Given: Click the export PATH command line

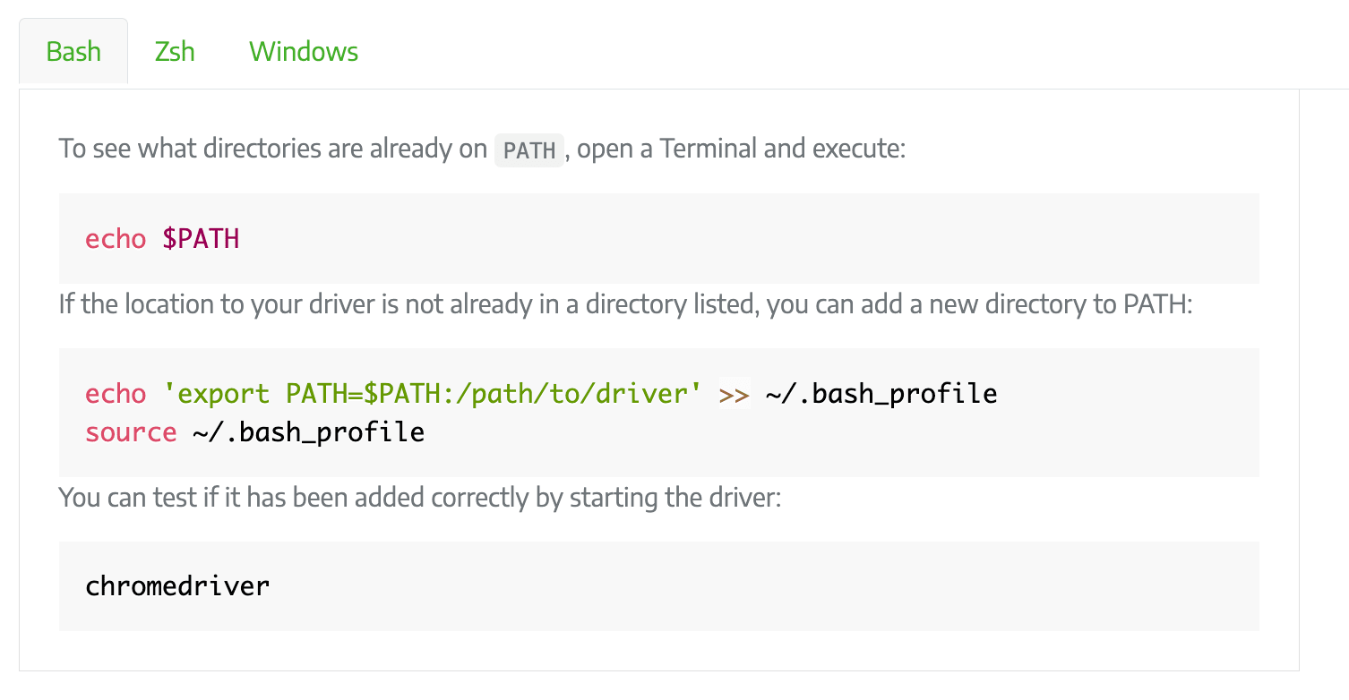Looking at the screenshot, I should coord(537,392).
